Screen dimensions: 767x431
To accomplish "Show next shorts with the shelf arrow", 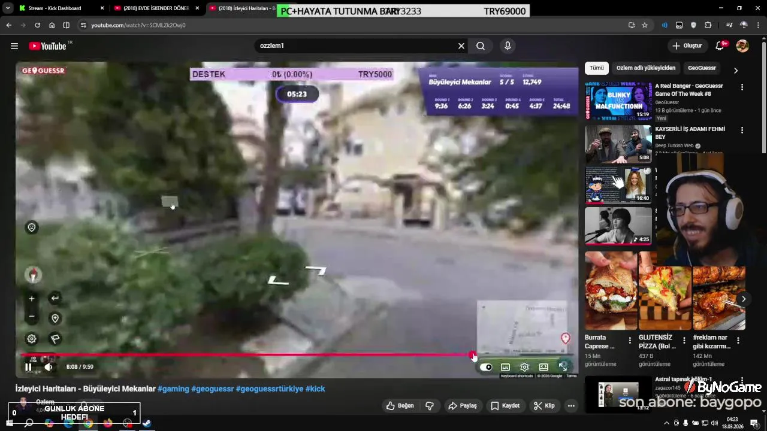I will coord(744,299).
